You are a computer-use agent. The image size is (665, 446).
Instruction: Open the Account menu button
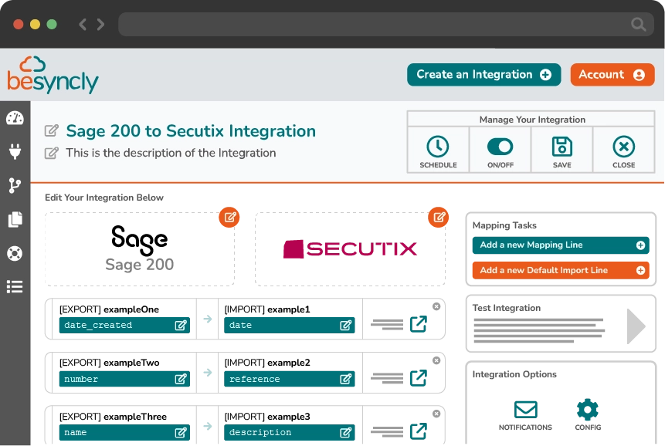[x=612, y=75]
